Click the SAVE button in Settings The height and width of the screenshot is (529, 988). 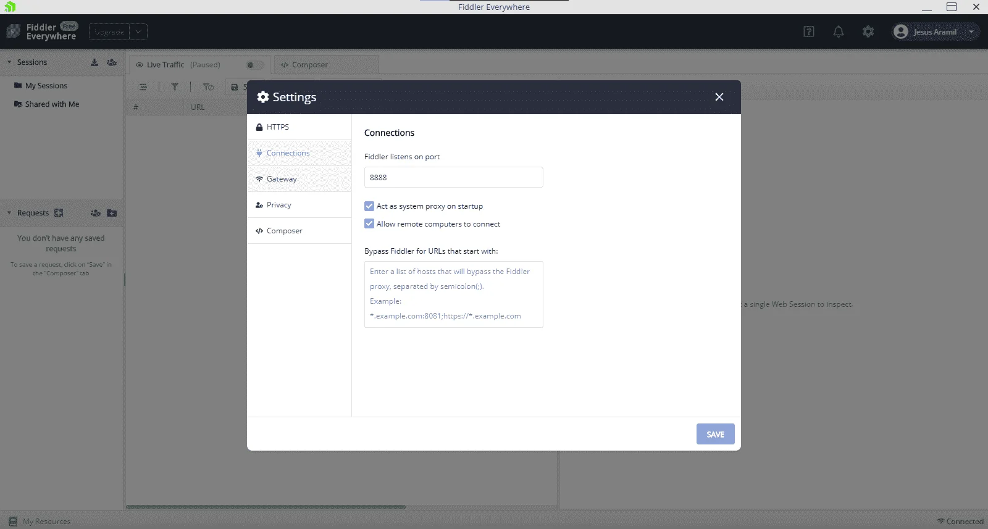pos(716,434)
